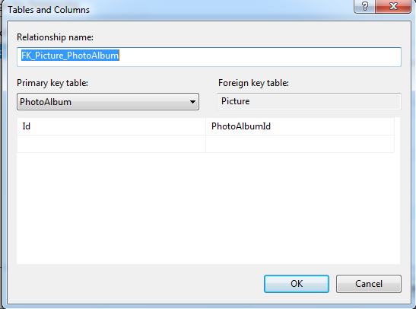The height and width of the screenshot is (309, 416).
Task: Select the PhotoAlbumId foreign key column cell
Action: pos(300,126)
